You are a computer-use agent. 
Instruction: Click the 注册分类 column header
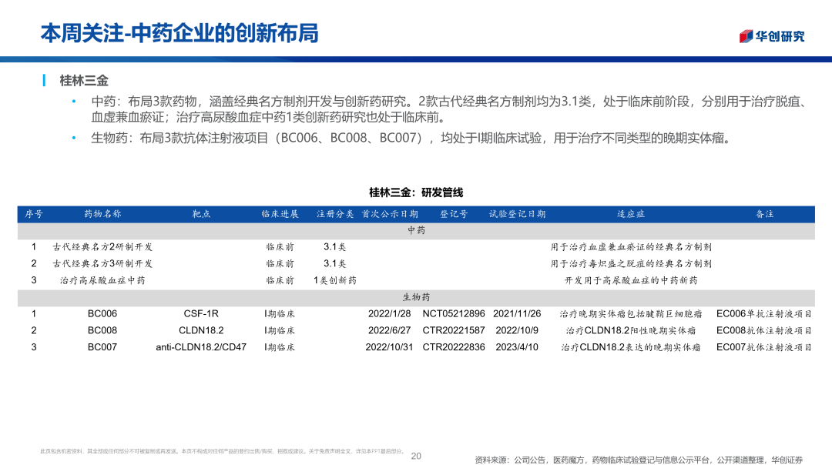tap(335, 214)
